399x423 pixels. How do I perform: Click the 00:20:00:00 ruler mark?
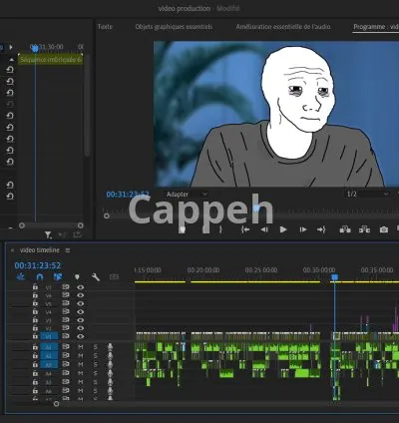(x=203, y=270)
